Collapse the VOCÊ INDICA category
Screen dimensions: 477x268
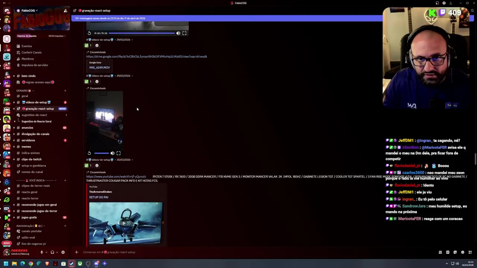pos(36,181)
